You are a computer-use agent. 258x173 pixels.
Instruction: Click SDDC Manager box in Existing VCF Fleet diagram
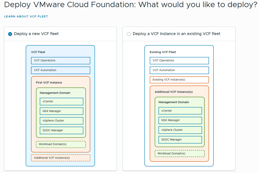click(x=180, y=140)
